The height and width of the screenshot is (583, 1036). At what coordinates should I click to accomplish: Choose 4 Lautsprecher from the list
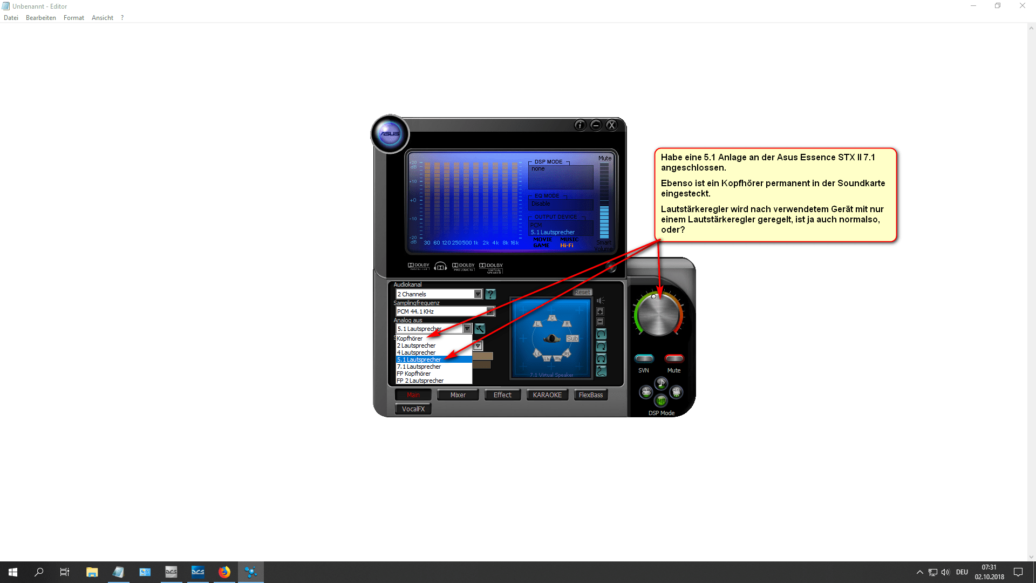click(x=434, y=352)
